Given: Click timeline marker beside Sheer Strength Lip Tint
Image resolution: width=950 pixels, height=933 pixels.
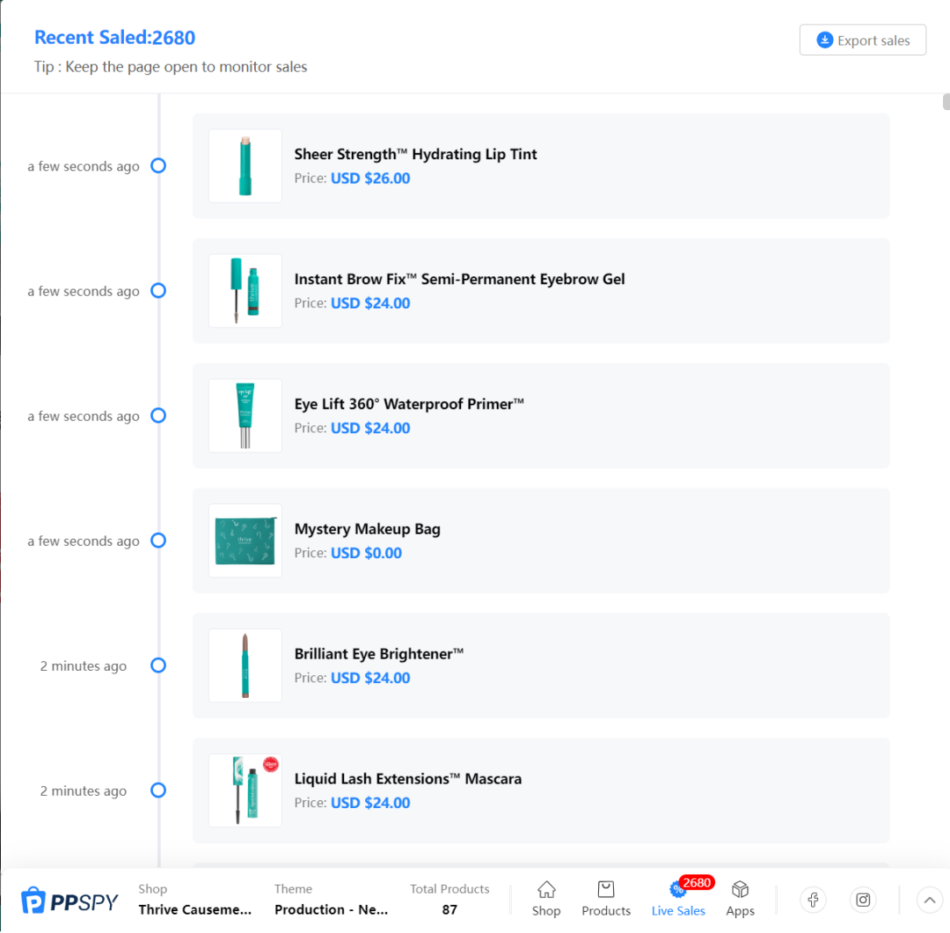Looking at the screenshot, I should point(158,165).
